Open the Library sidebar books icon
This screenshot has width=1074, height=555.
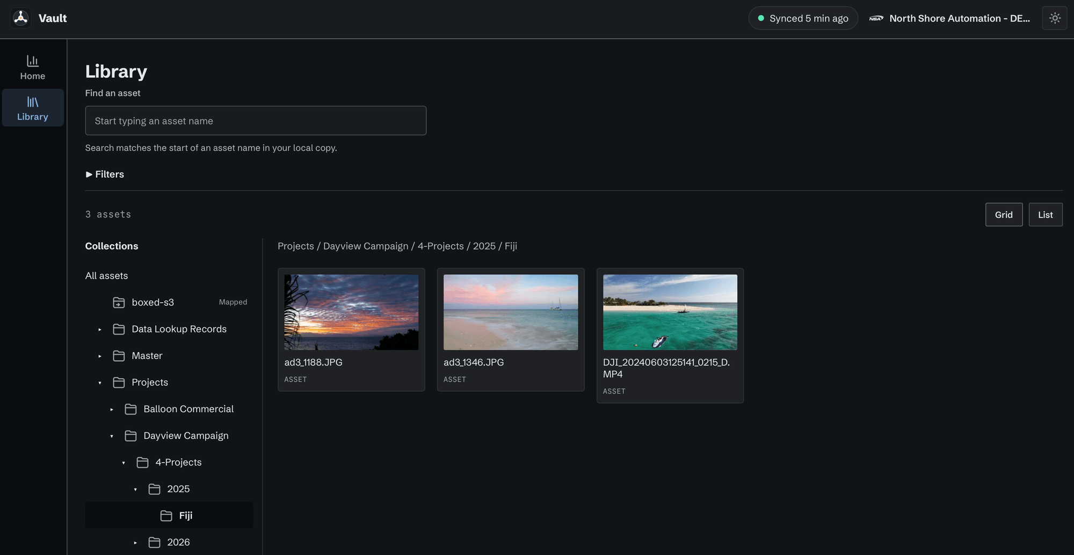(33, 102)
